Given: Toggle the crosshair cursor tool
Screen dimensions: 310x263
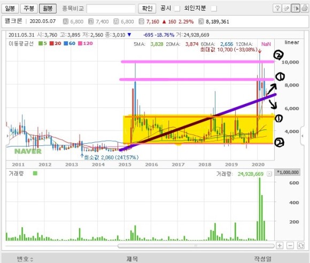Looking at the screenshot, I should pyautogui.click(x=296, y=9).
